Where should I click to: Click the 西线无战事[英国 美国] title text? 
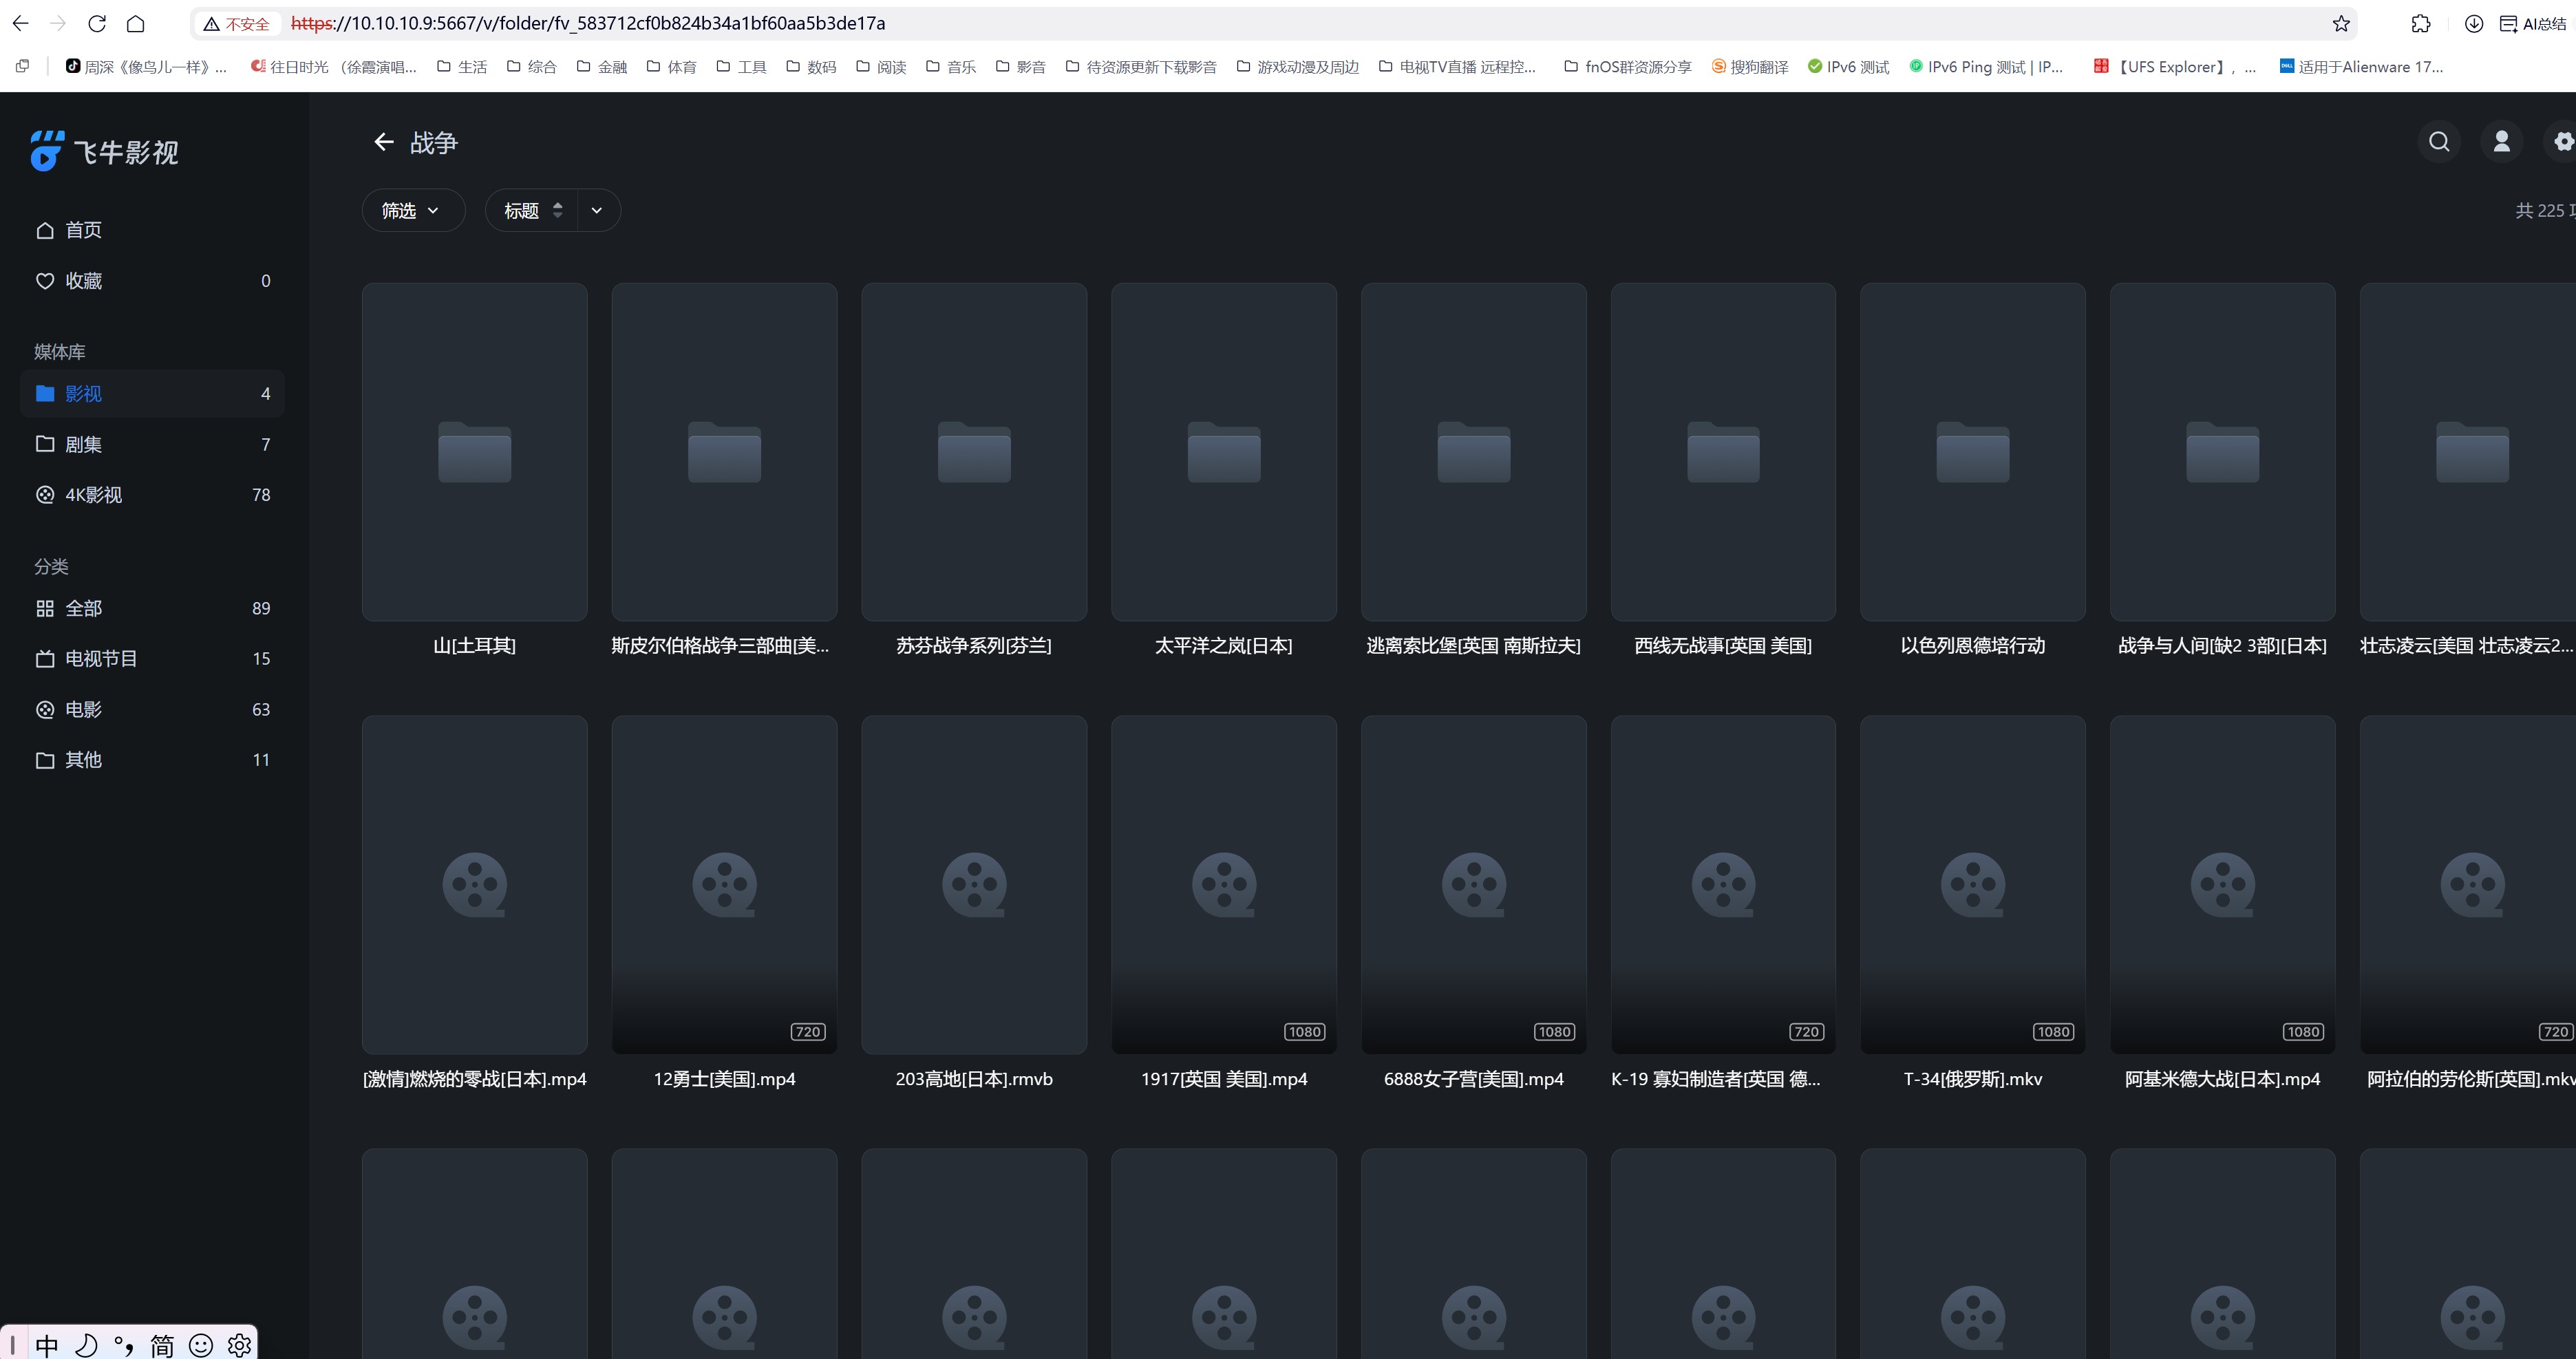pos(1723,646)
